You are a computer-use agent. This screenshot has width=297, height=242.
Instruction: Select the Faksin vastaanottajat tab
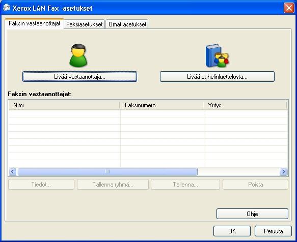(35, 23)
